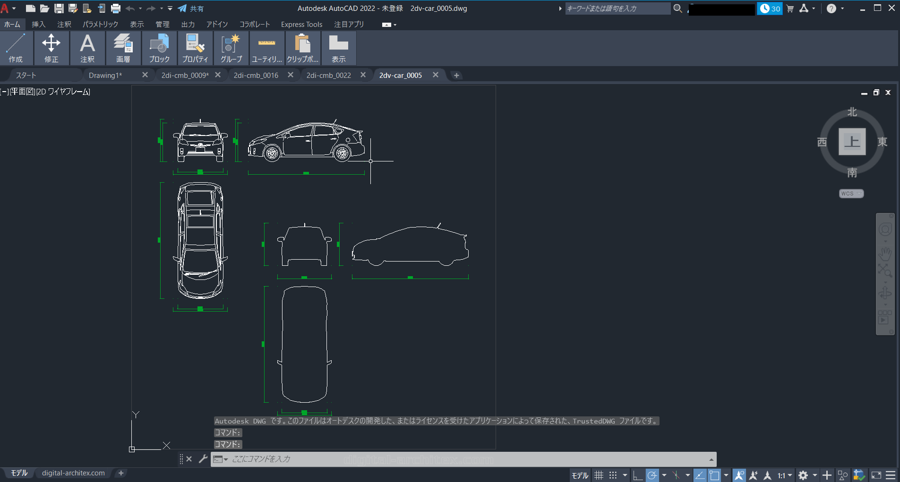The width and height of the screenshot is (900, 482).
Task: Open workspace switching gear icon
Action: pyautogui.click(x=803, y=475)
